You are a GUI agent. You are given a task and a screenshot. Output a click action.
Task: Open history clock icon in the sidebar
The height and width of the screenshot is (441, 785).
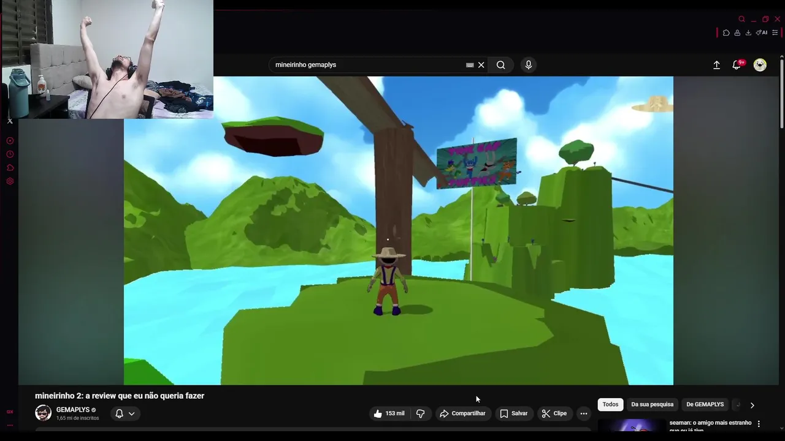[10, 154]
